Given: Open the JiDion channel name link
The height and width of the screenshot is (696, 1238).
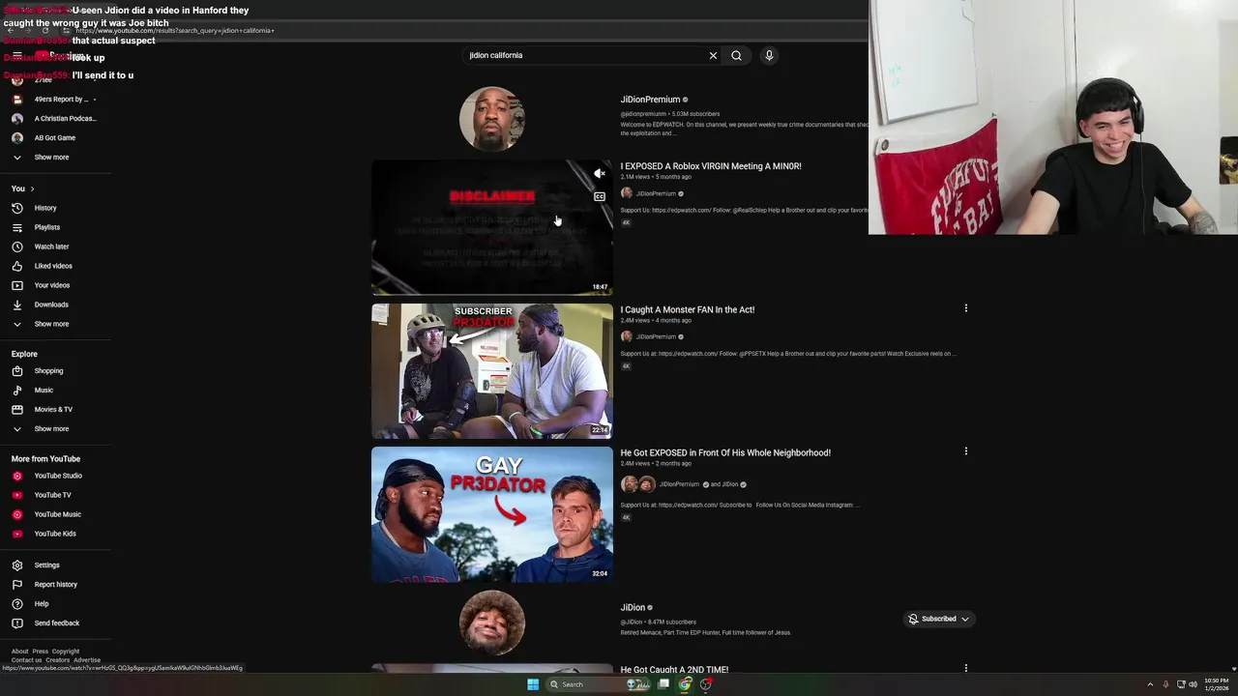Looking at the screenshot, I should coord(633,608).
